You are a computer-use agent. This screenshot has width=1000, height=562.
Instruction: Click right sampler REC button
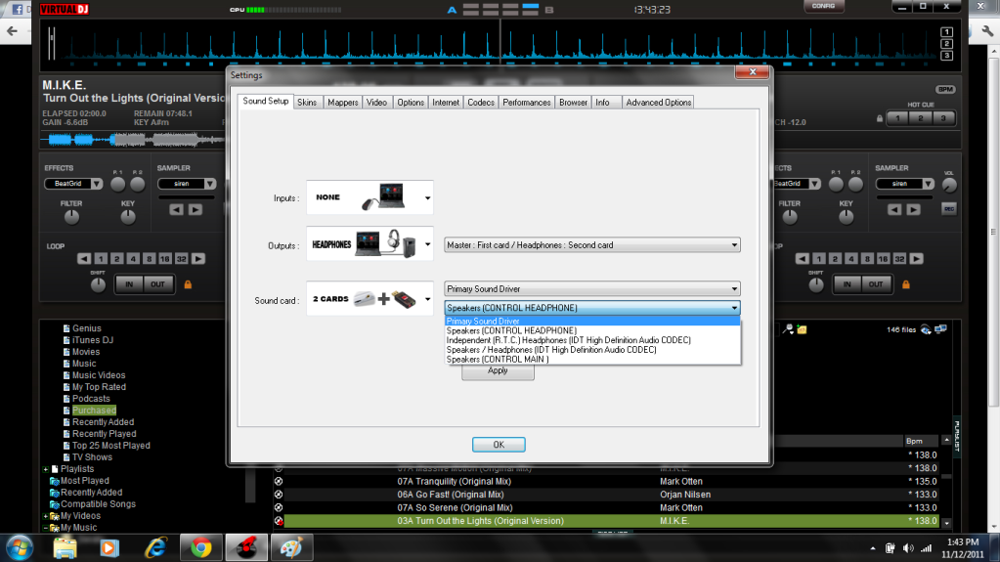tap(949, 209)
